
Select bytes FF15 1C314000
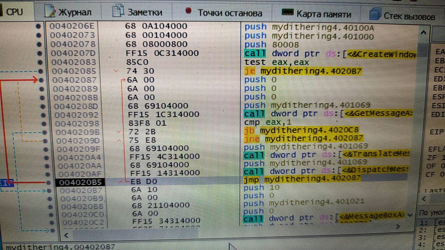pyautogui.click(x=163, y=114)
